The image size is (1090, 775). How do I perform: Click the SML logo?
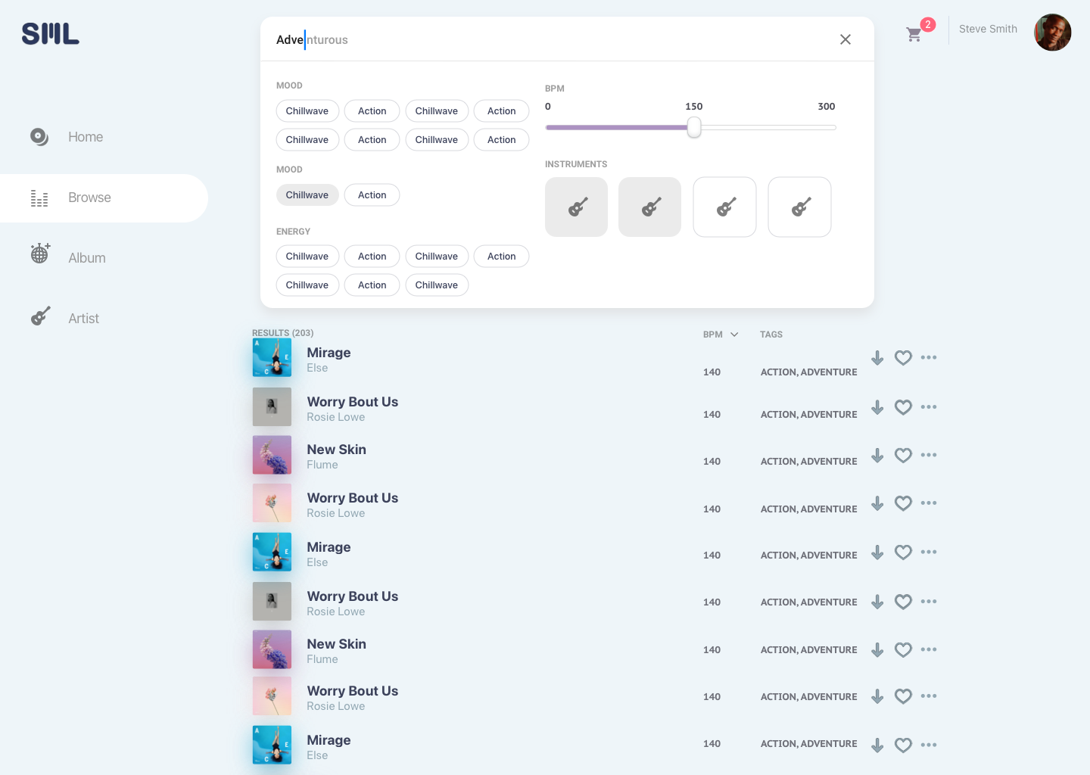click(51, 33)
